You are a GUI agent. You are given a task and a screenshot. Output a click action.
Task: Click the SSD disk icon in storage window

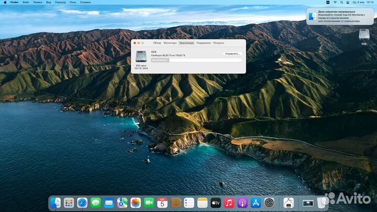tap(141, 57)
